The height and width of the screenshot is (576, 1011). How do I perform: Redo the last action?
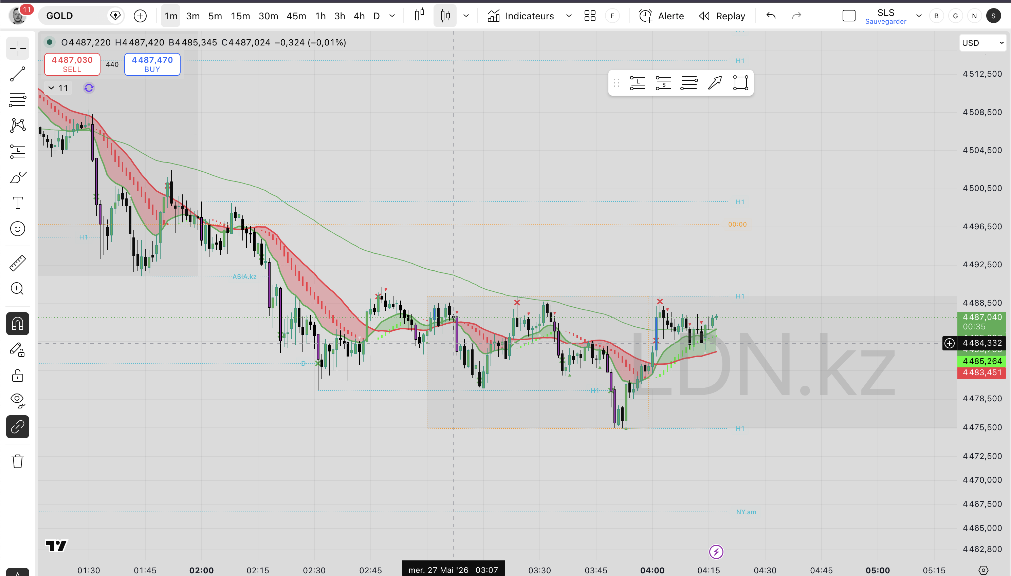coord(796,16)
